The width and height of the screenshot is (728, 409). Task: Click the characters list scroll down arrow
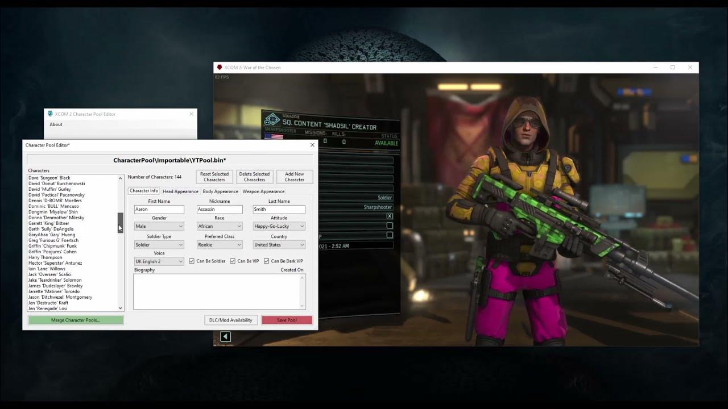[120, 308]
